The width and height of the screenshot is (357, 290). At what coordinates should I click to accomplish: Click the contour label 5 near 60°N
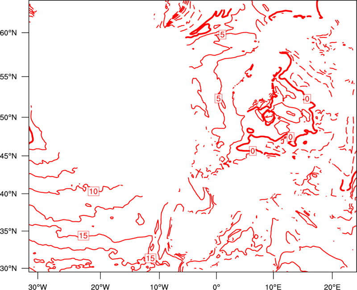(x=222, y=34)
